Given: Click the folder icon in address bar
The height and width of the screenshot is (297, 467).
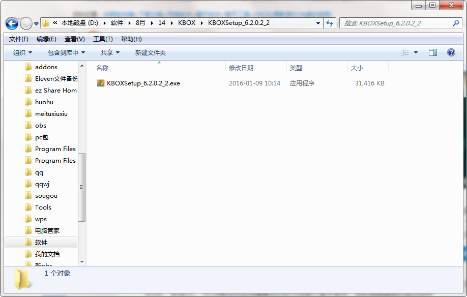Looking at the screenshot, I should click(x=46, y=23).
